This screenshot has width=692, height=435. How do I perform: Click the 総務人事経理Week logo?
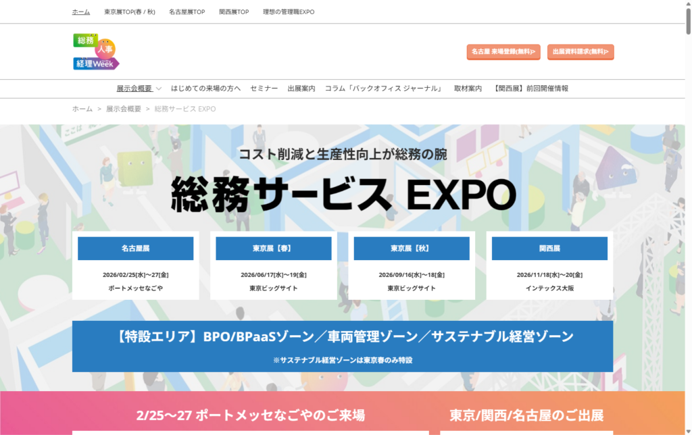(96, 51)
